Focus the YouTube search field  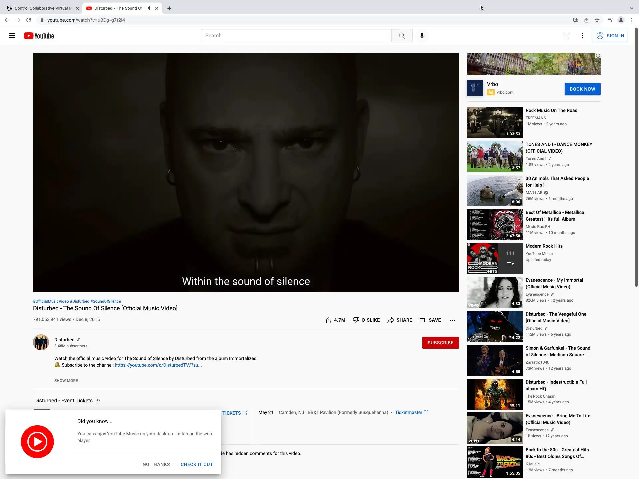296,36
